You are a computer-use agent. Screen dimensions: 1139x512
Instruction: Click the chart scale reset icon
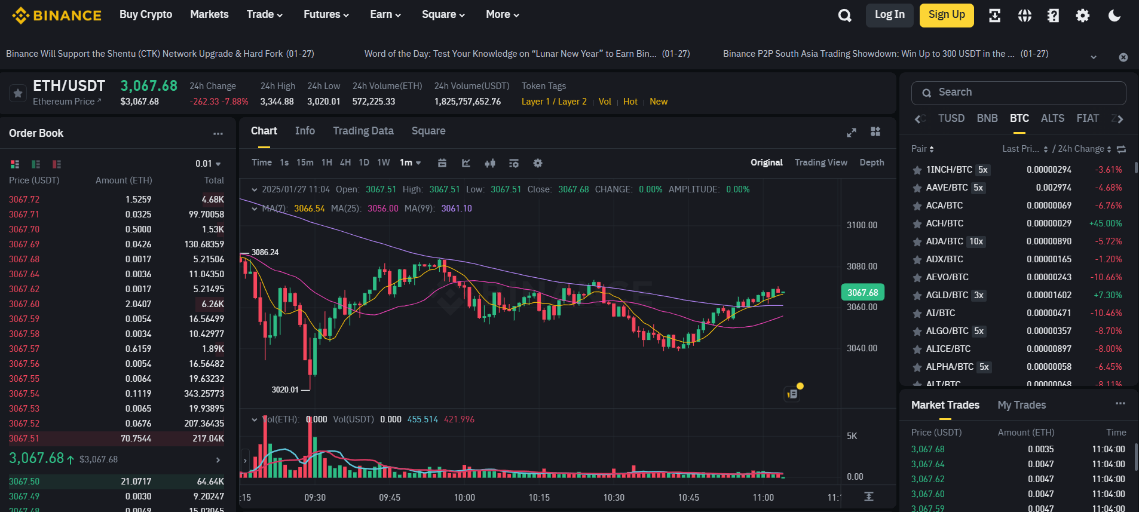click(x=869, y=496)
